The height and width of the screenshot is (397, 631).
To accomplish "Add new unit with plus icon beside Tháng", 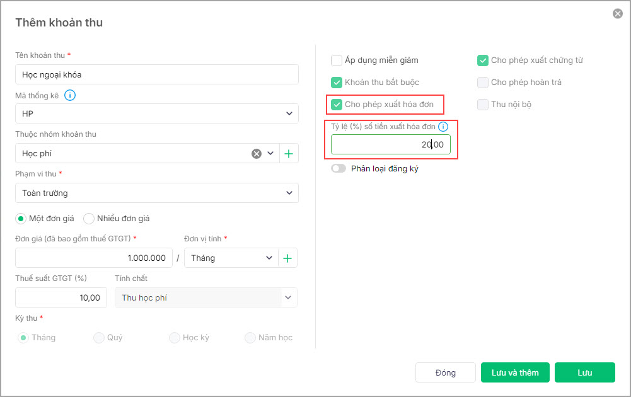I will [x=287, y=258].
